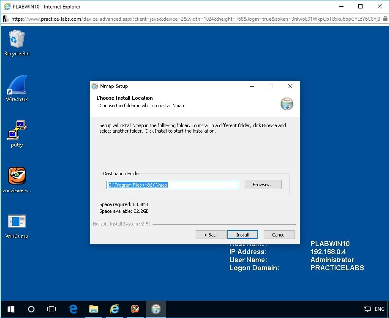
Task: Click the Internet Explorer title bar icon
Action: 7,6
